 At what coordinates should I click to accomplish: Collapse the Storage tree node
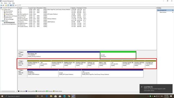click(1, 21)
